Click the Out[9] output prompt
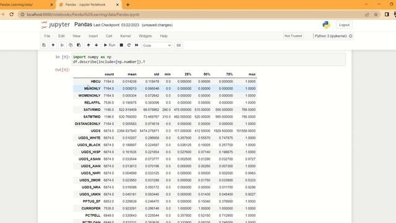 62,70
